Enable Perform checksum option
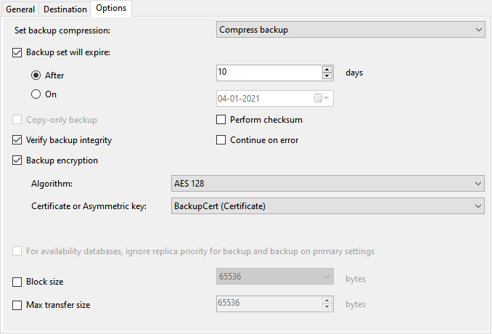Image resolution: width=492 pixels, height=334 pixels. tap(222, 120)
